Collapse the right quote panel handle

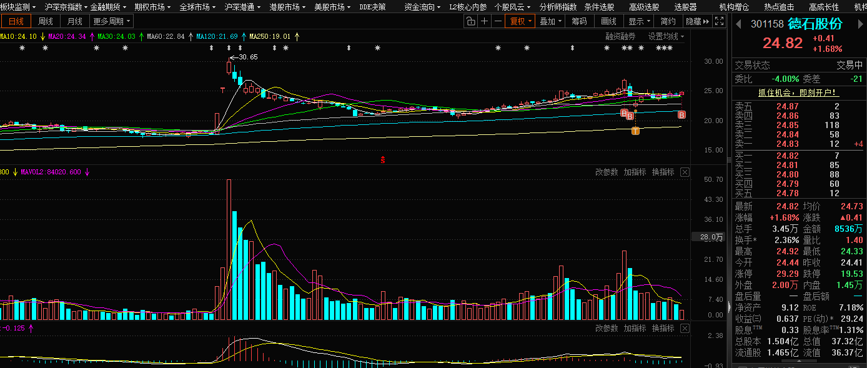tap(729, 306)
